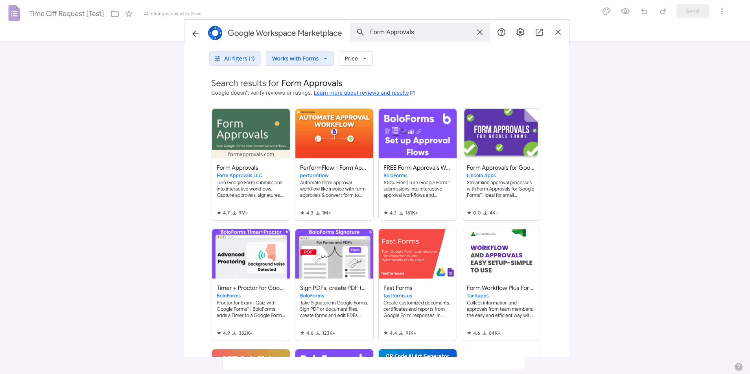Open the PerformFlow app thumbnail
This screenshot has height=374, width=750.
(x=334, y=134)
